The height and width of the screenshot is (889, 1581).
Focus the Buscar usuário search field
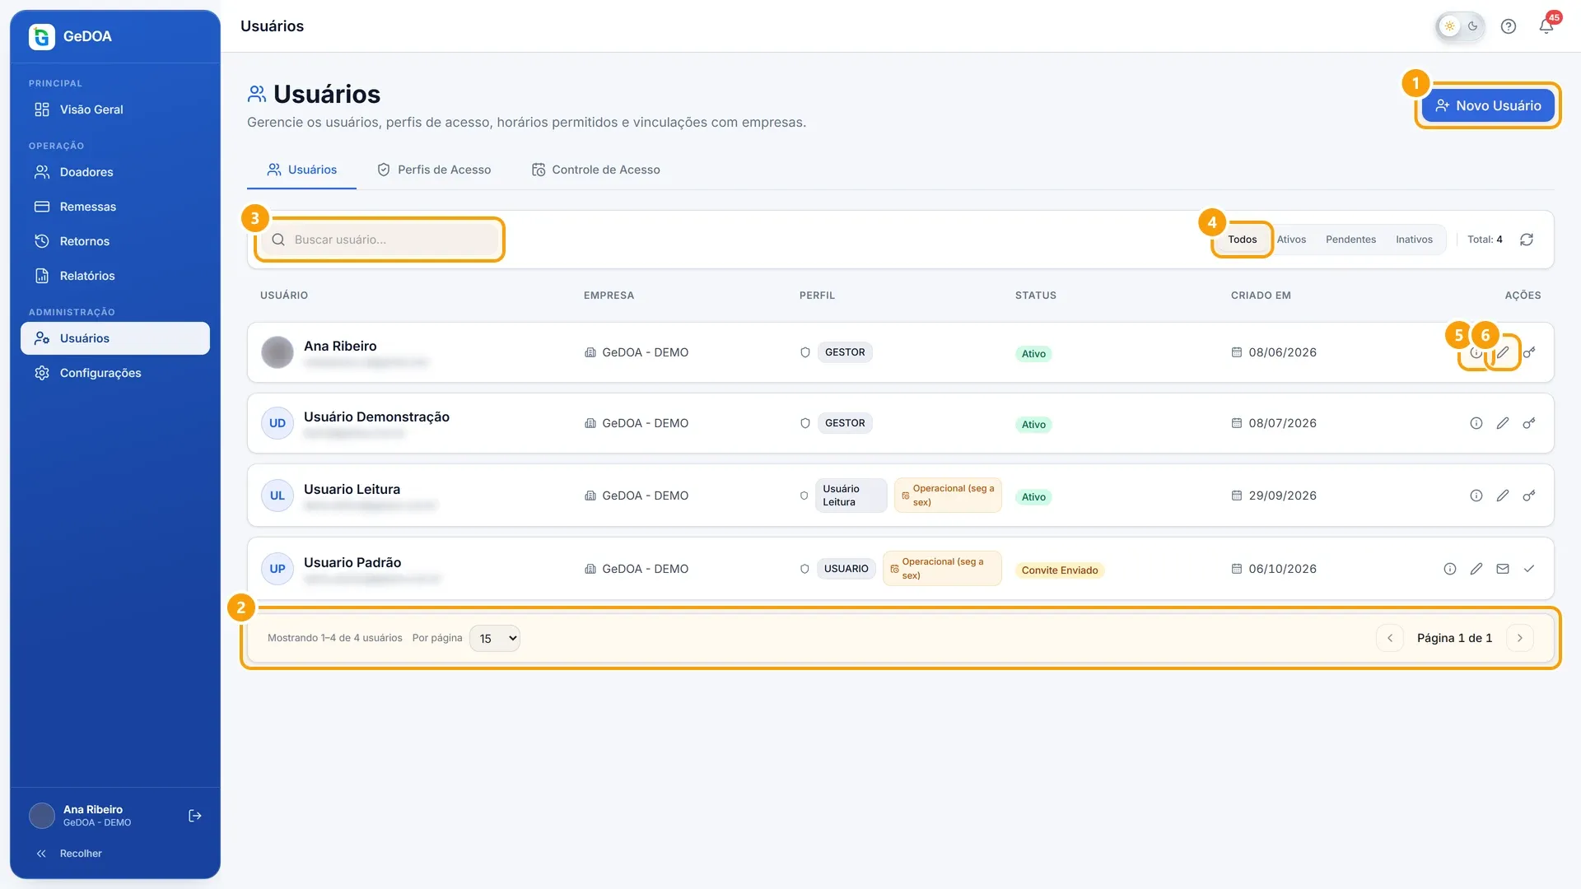tap(380, 240)
